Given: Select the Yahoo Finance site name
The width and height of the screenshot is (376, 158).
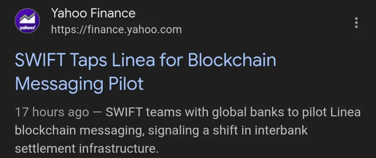Looking at the screenshot, I should pyautogui.click(x=93, y=13).
